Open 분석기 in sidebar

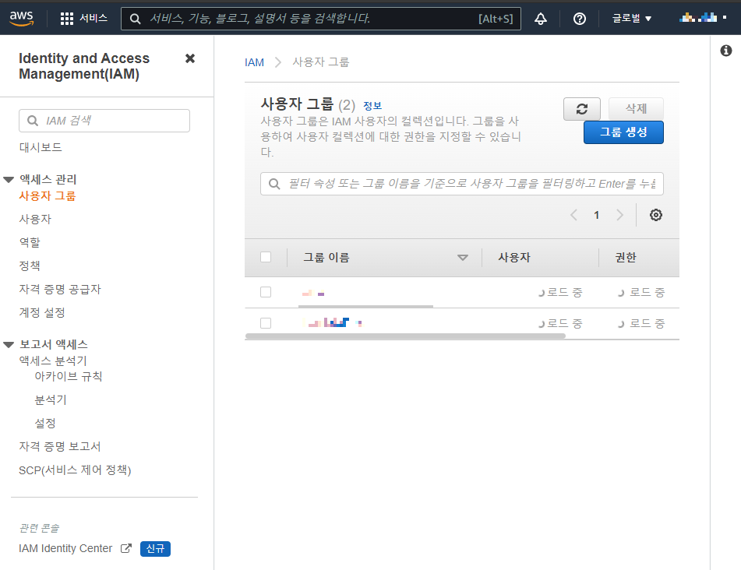pyautogui.click(x=51, y=400)
